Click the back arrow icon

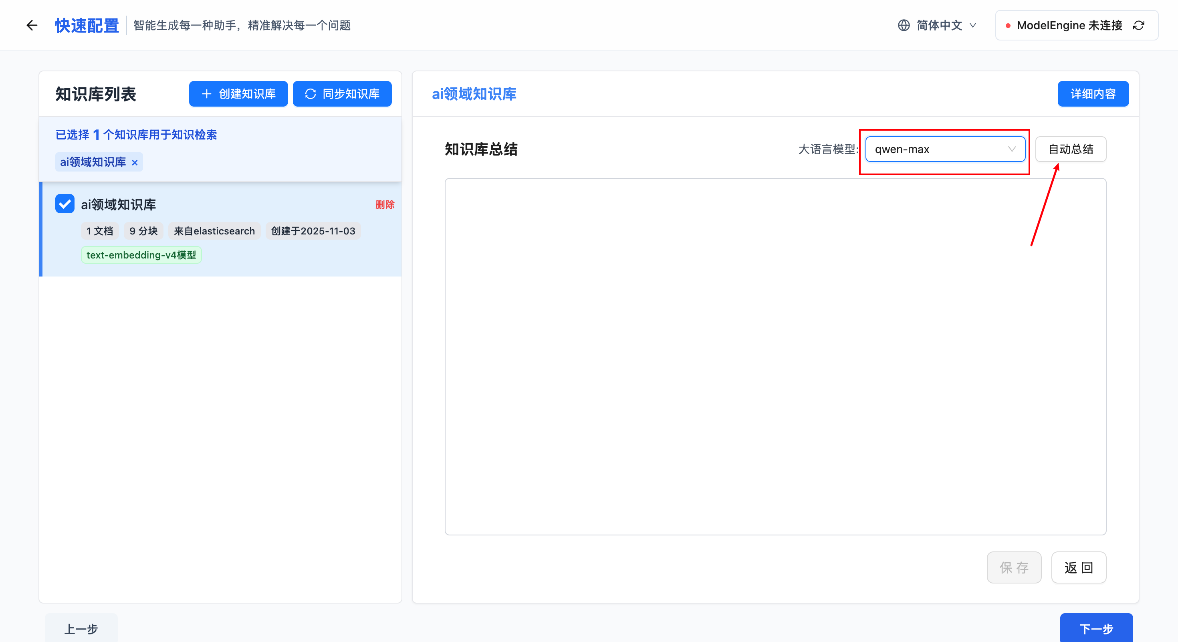click(x=32, y=25)
